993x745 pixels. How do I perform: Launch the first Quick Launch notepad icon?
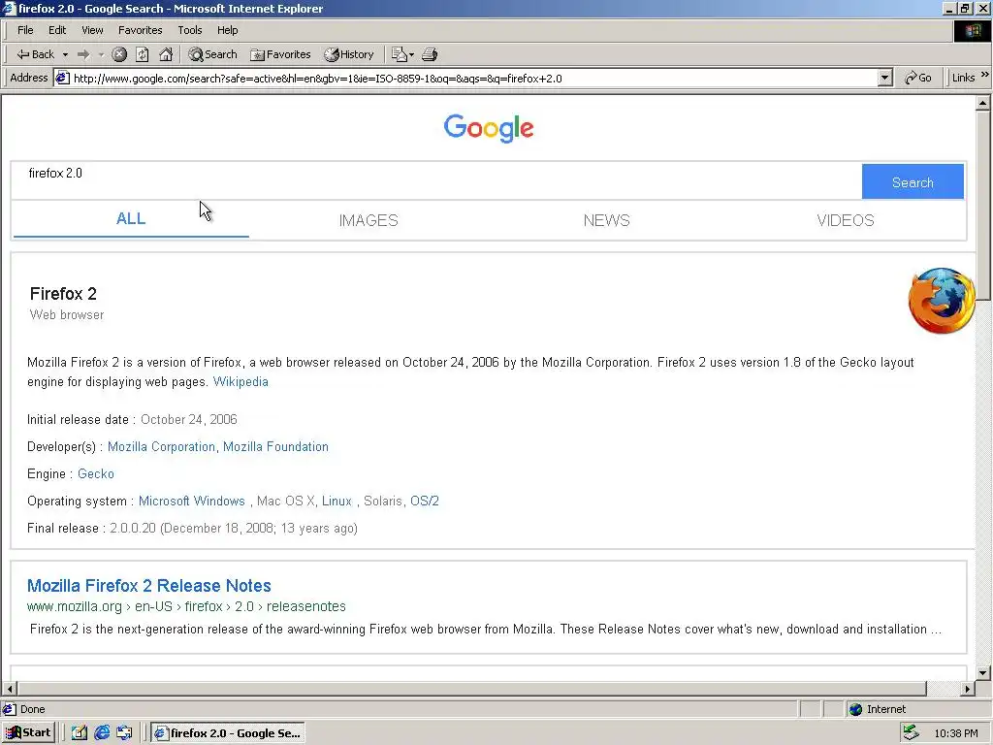pos(80,733)
